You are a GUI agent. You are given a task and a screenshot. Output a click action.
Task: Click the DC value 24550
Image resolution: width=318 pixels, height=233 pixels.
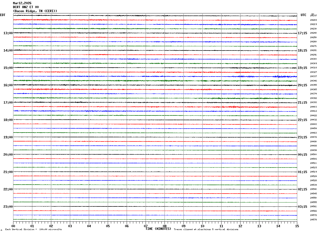pyautogui.click(x=313, y=198)
